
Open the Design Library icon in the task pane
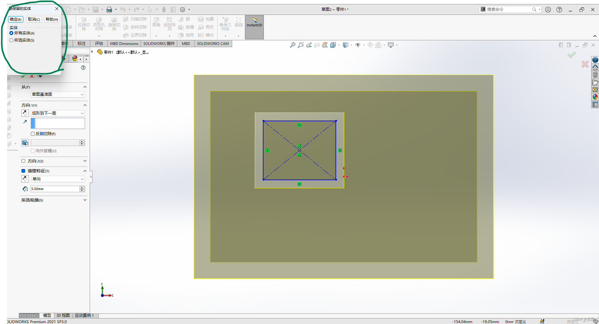click(x=595, y=75)
